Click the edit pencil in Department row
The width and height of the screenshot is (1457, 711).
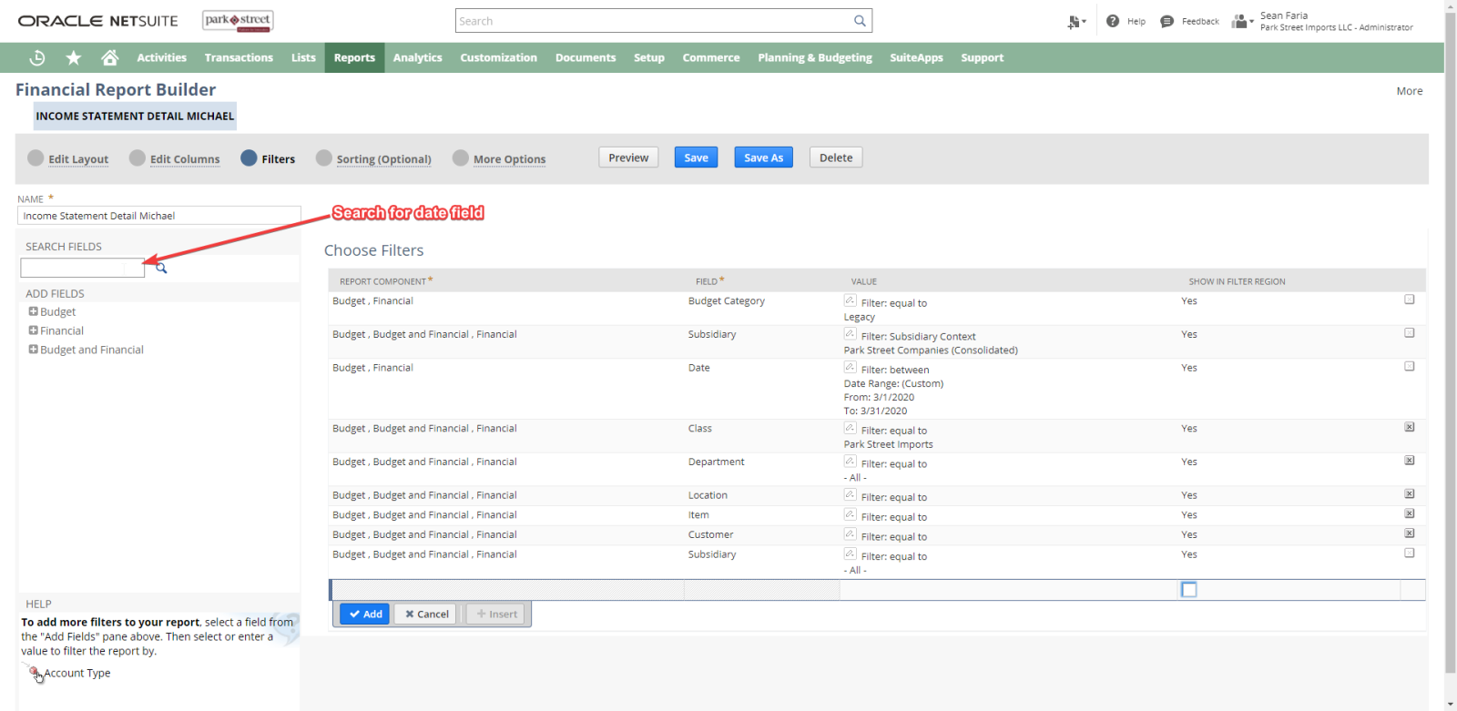click(x=850, y=462)
